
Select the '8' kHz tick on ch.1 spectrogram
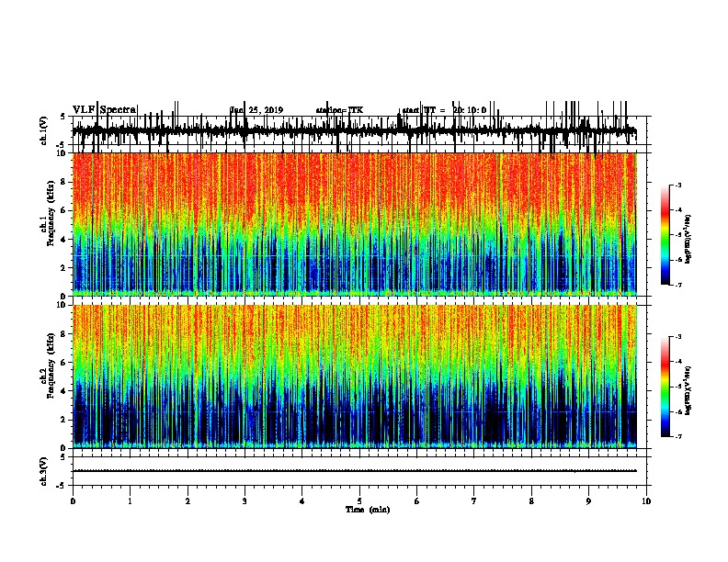click(x=64, y=182)
